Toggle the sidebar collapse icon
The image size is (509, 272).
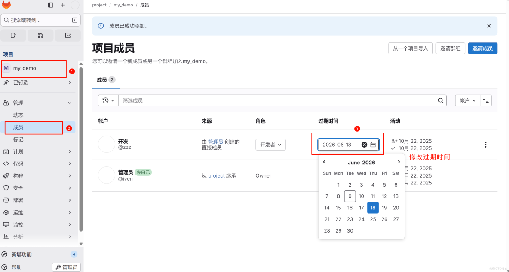pos(50,5)
